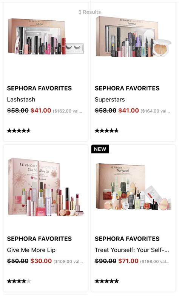Open the Treat Yourself product image
Viewport: 179px width, 296px height.
pos(133,187)
